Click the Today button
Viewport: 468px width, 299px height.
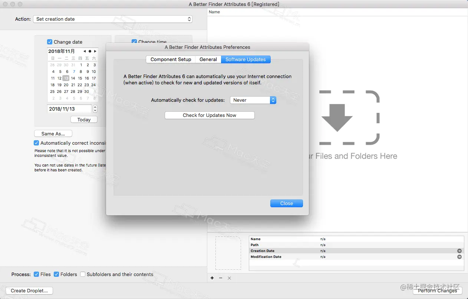(84, 120)
